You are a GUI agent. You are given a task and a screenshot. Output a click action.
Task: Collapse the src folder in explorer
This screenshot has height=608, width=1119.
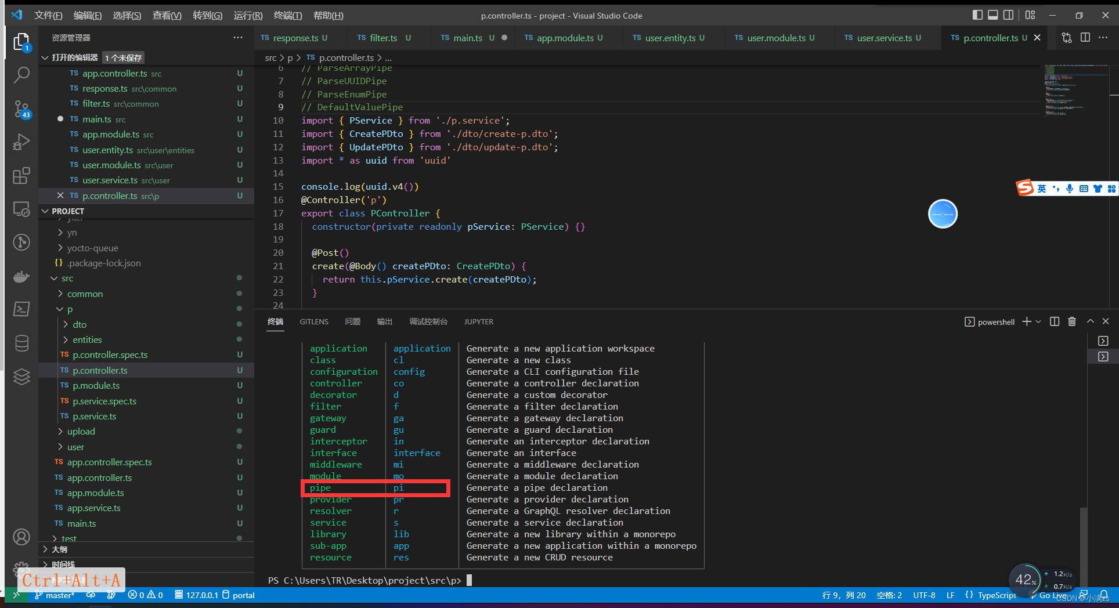tap(67, 278)
